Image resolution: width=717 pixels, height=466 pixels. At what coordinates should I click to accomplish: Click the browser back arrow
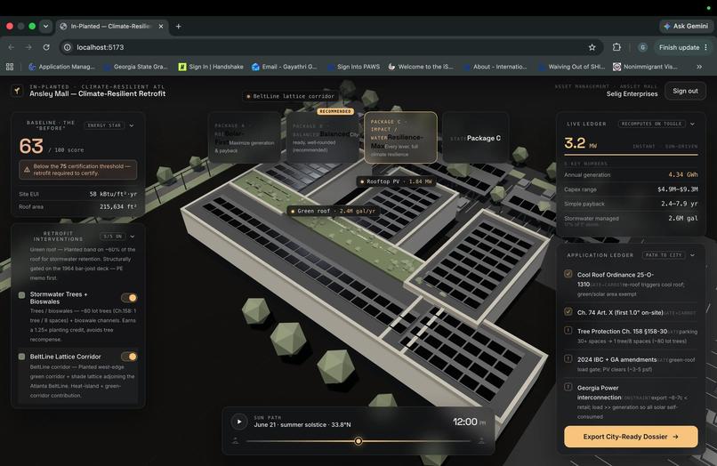[x=11, y=47]
